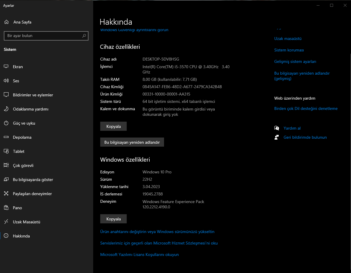Open Bildirimler ve eylemler settings
The image size is (351, 273).
(33, 95)
